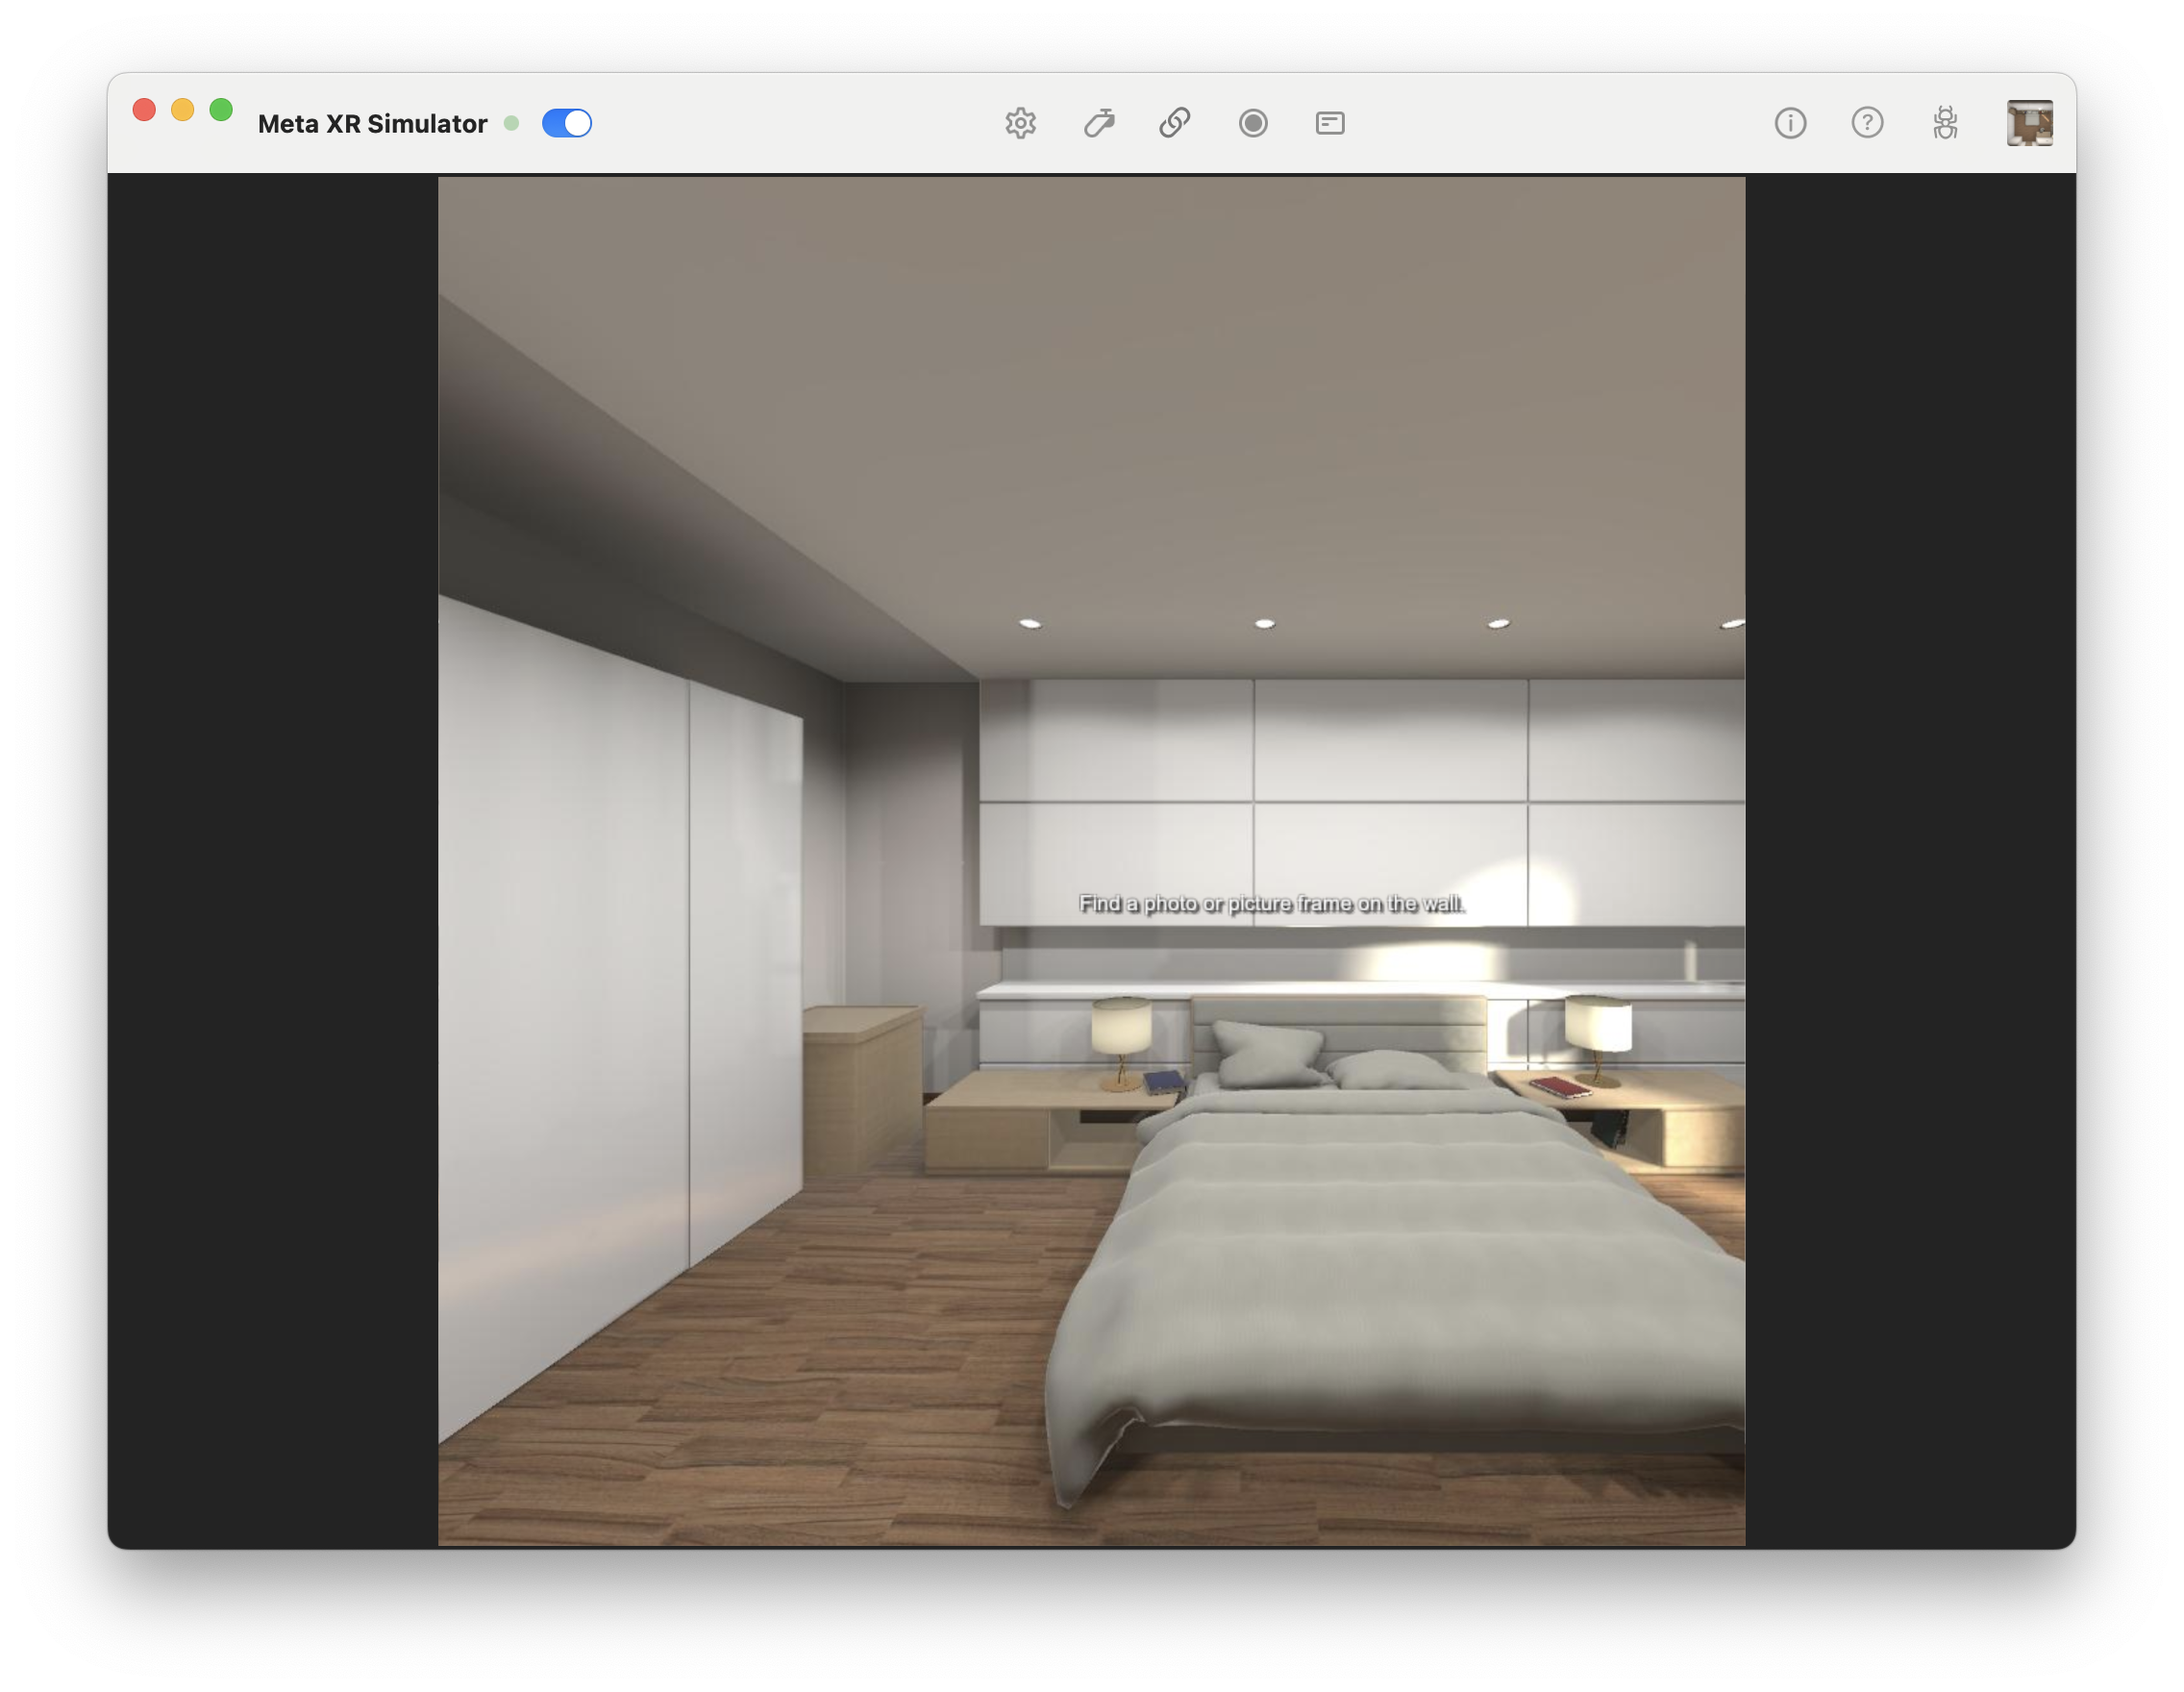The width and height of the screenshot is (2184, 1692).
Task: Start recording with the record icon
Action: coord(1253,123)
